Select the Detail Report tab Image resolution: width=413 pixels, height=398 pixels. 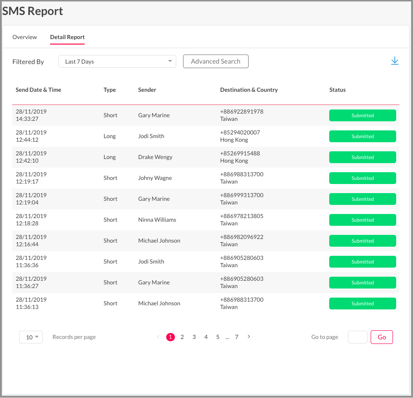point(67,37)
